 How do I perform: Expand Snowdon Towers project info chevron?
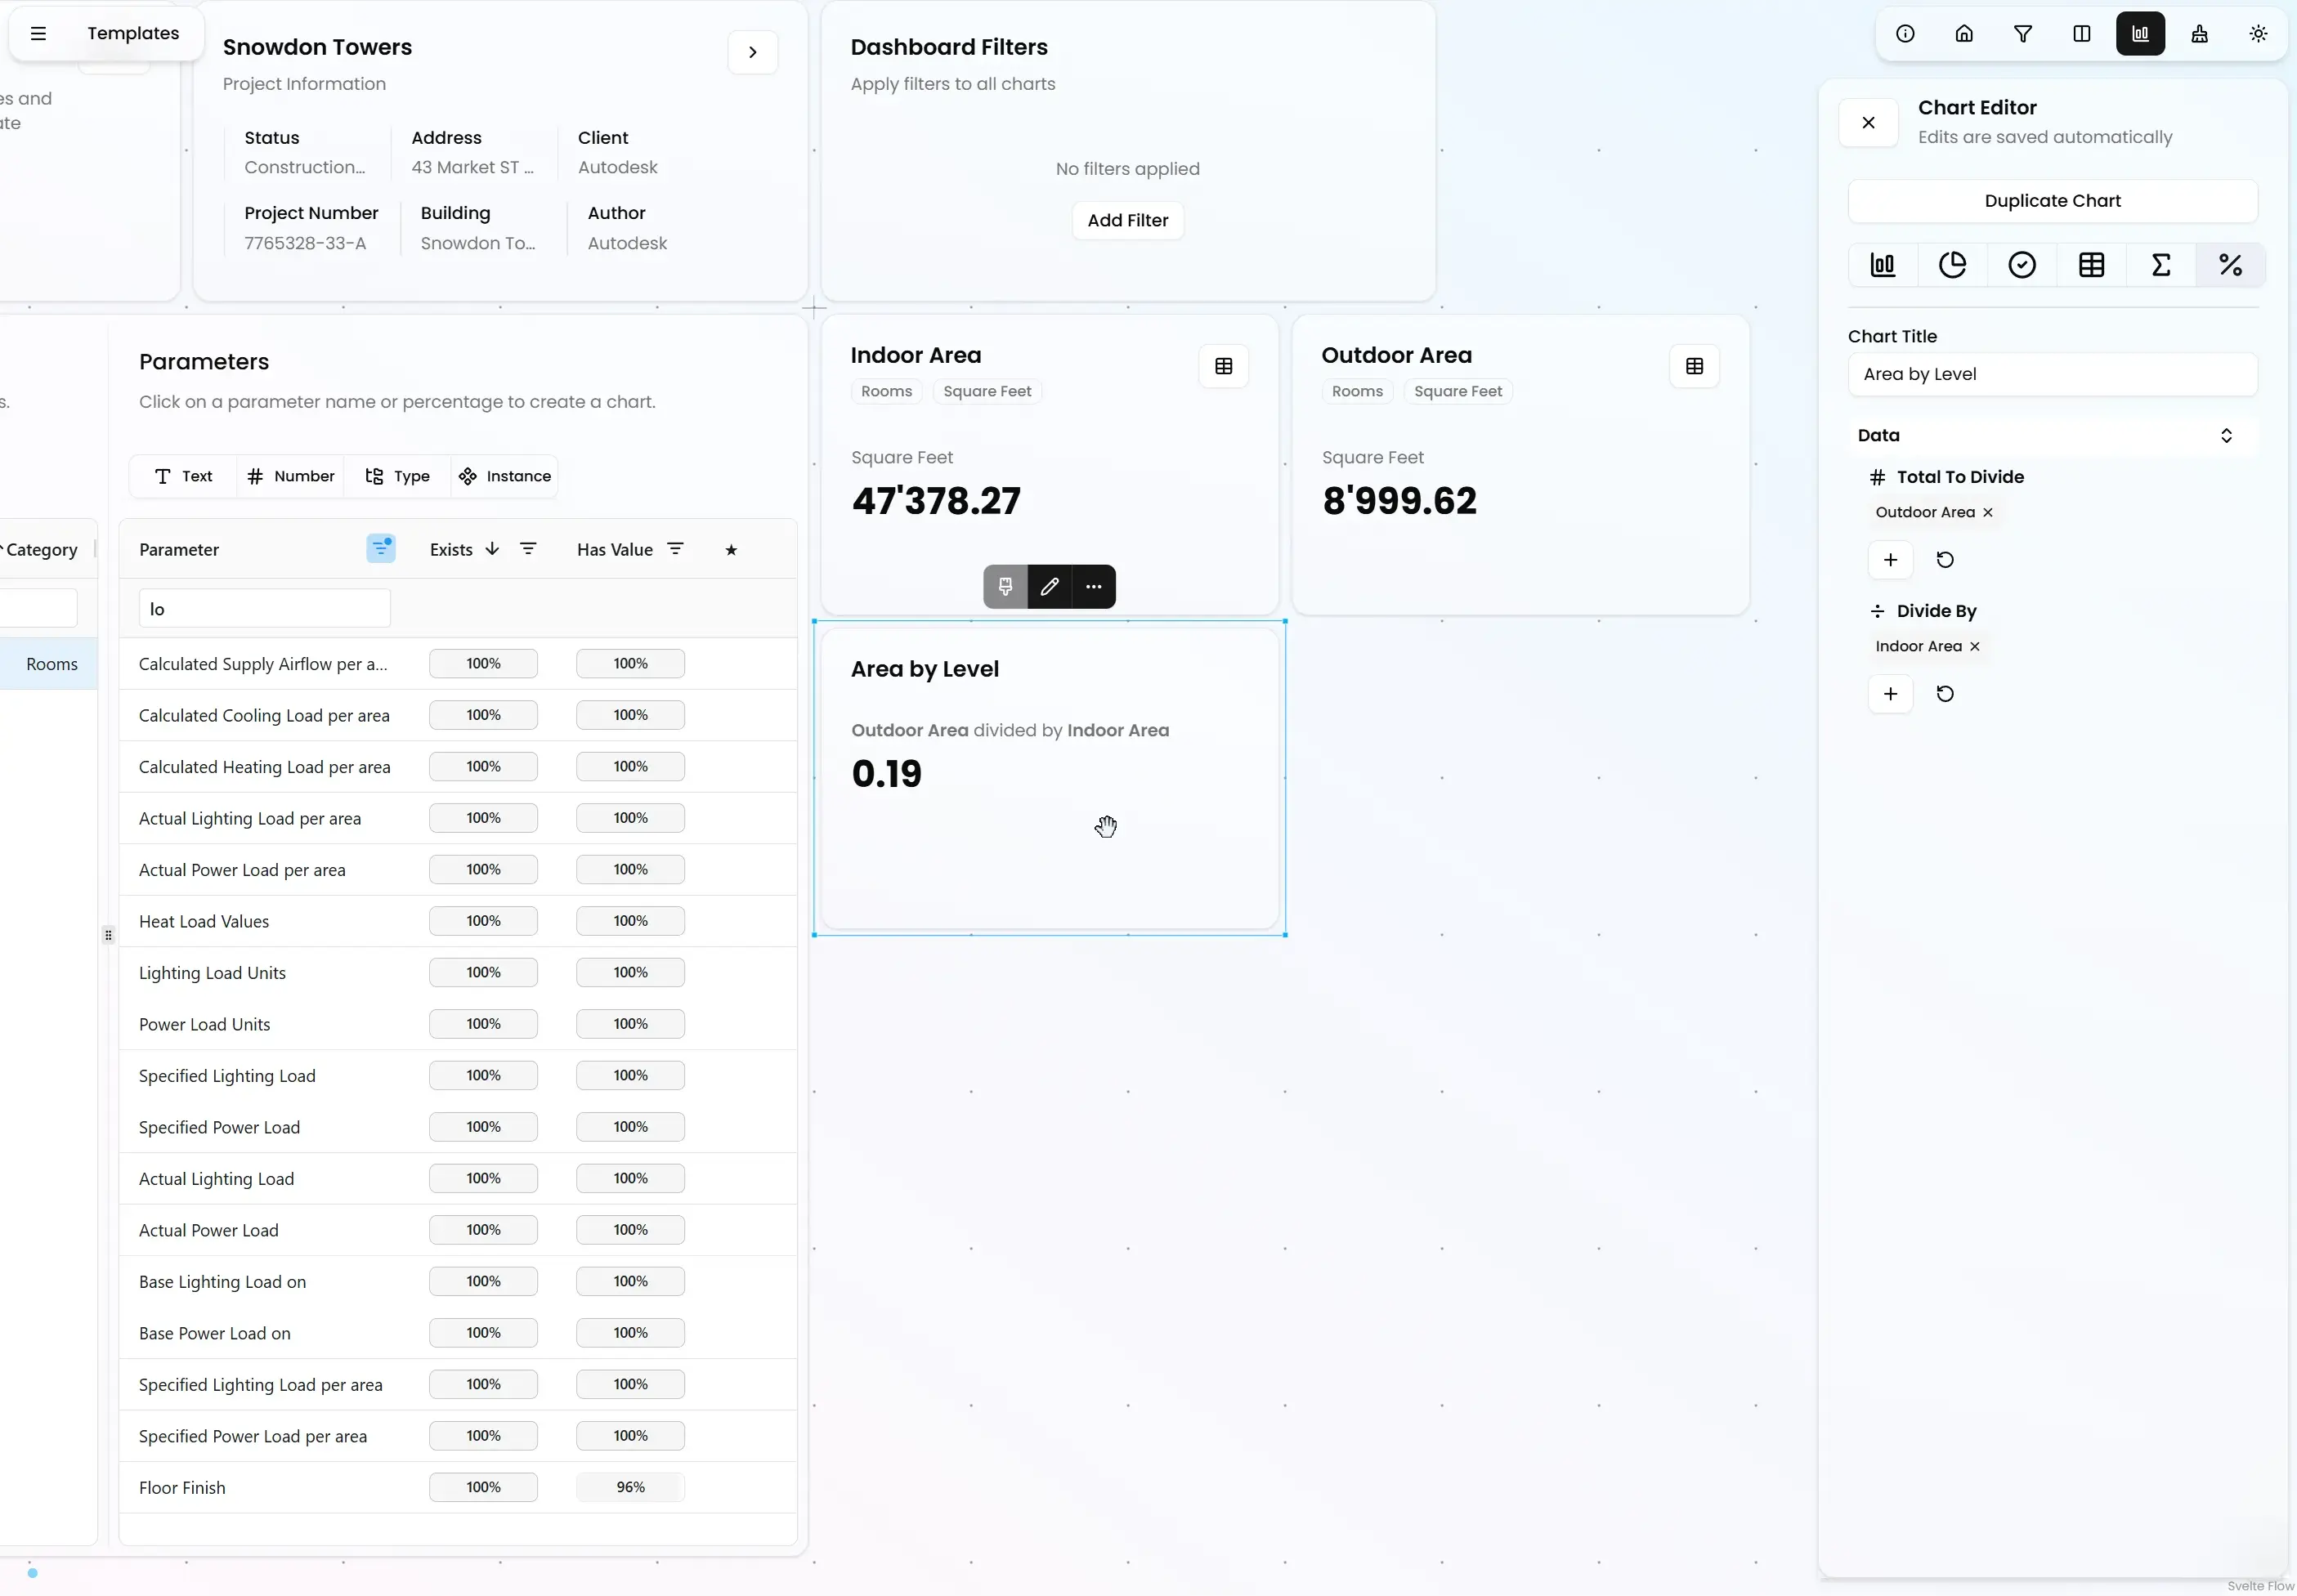point(753,52)
